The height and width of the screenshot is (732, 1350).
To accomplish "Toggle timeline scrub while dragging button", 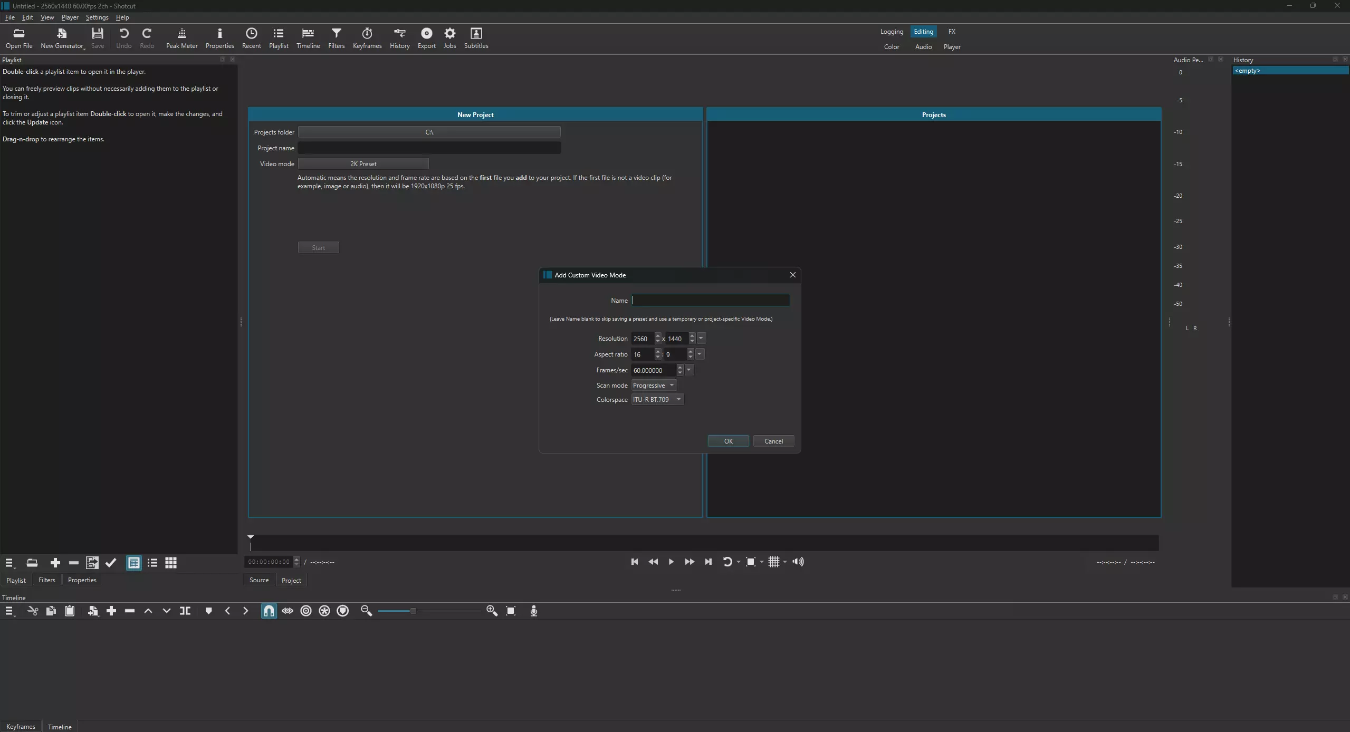I will pyautogui.click(x=287, y=611).
